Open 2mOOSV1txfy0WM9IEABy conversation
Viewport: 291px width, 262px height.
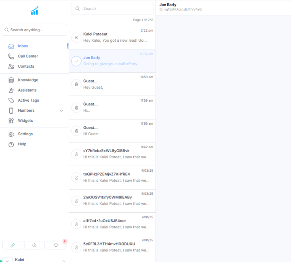[112, 201]
